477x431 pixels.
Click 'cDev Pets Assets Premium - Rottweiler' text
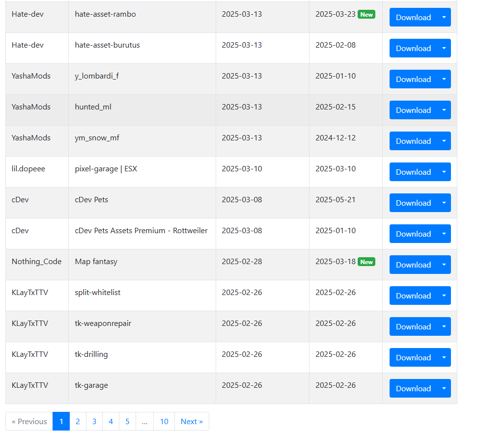click(141, 231)
